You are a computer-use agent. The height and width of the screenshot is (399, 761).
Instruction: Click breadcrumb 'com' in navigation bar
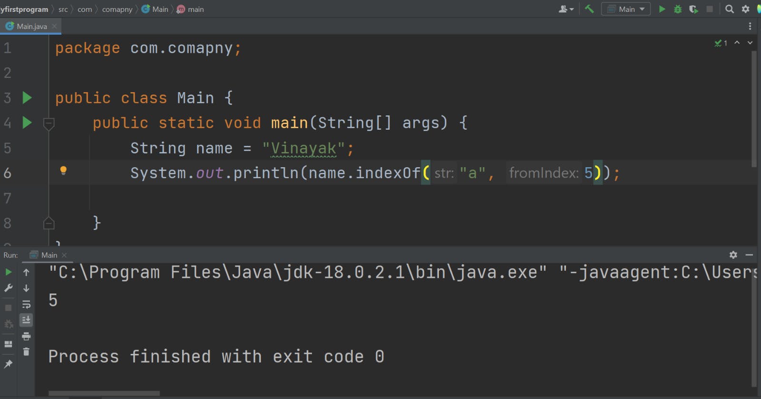(85, 9)
